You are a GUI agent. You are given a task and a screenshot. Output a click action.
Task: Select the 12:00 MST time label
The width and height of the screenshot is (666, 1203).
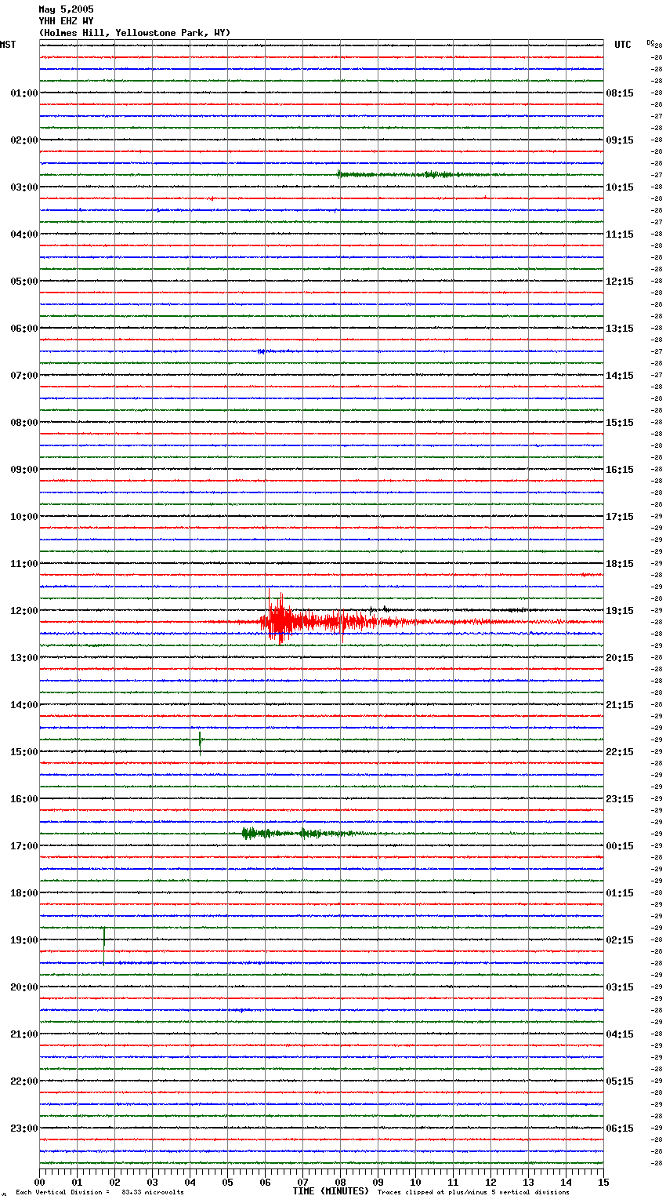pyautogui.click(x=24, y=611)
